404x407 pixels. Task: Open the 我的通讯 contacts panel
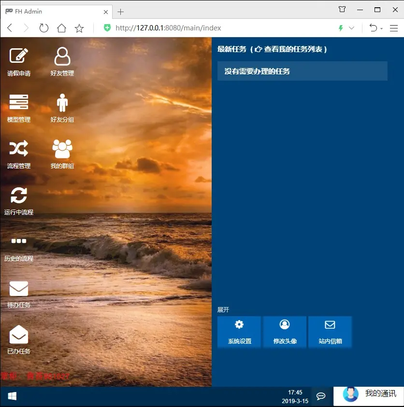click(x=369, y=396)
